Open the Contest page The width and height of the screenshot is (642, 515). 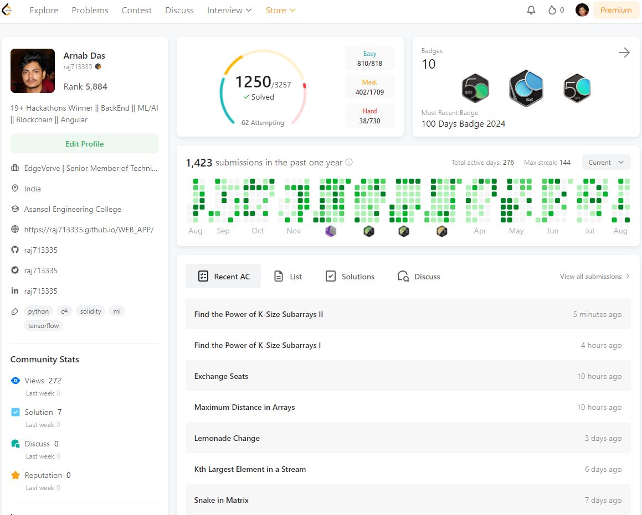pos(136,10)
